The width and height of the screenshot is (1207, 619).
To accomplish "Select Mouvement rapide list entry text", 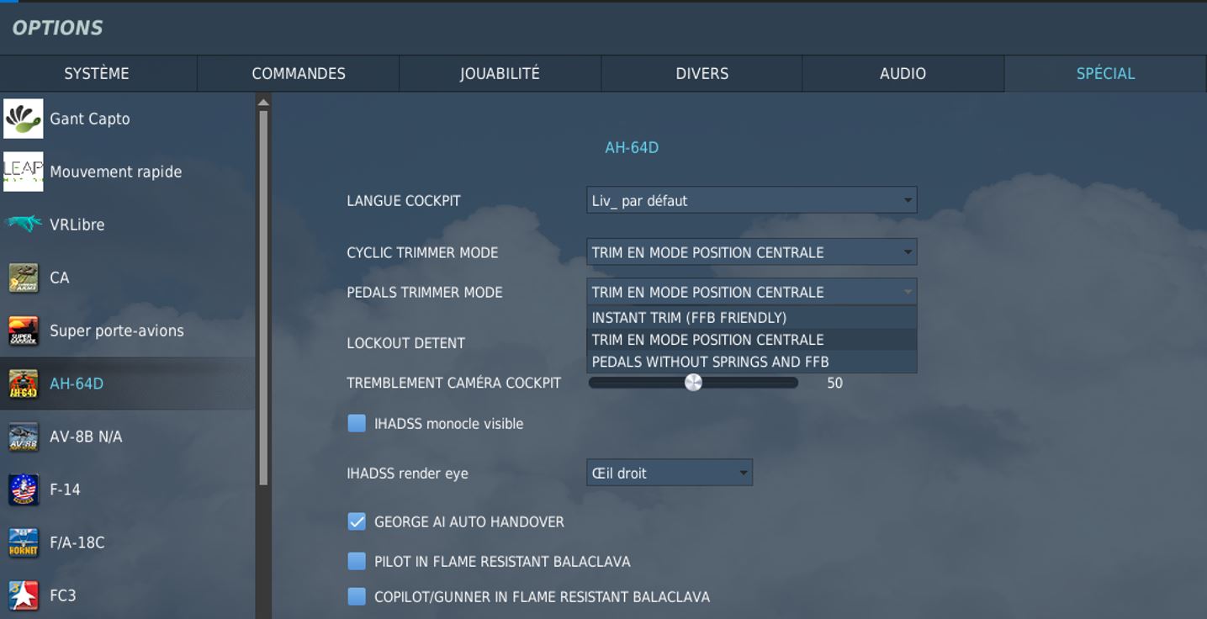I will 116,172.
